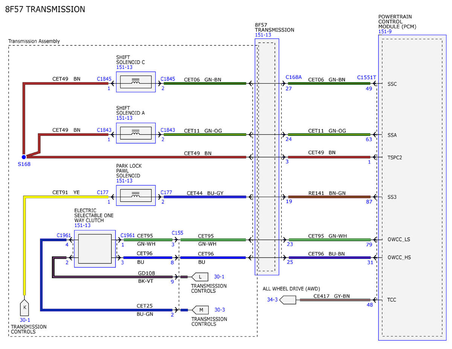This screenshot has height=349, width=452.
Task: Open the 151-13 link under Electric Selectable One Way Clutch
Action: [x=83, y=225]
